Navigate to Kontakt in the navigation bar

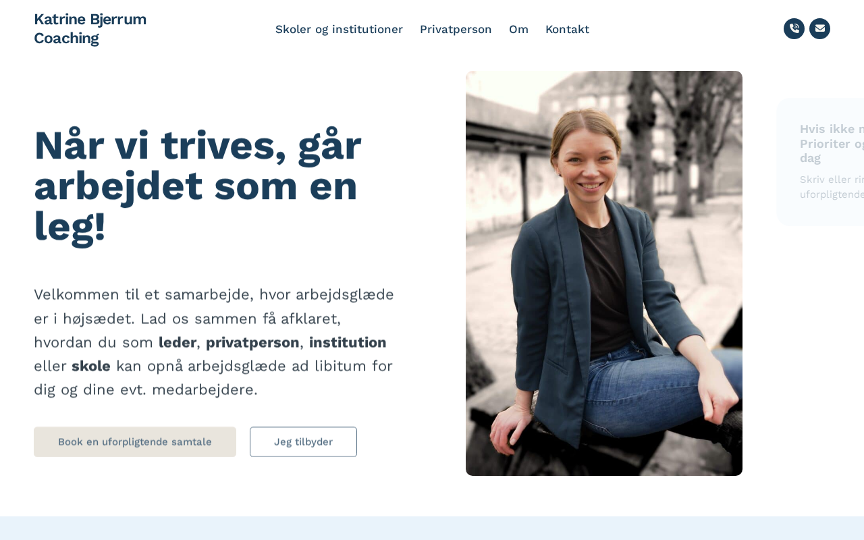(x=567, y=29)
